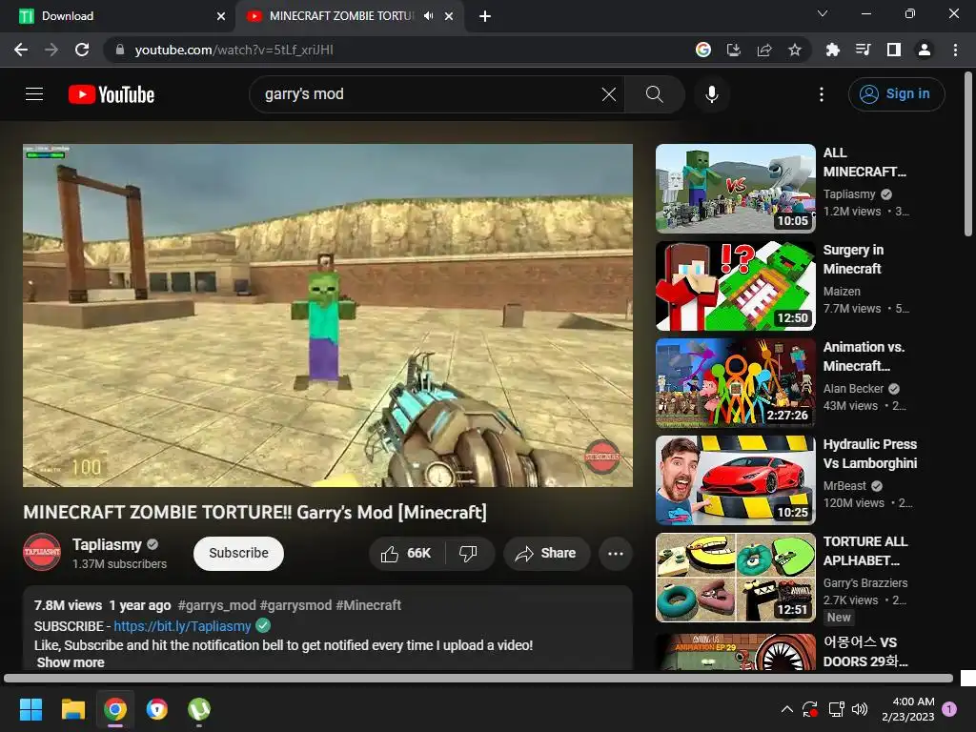The width and height of the screenshot is (976, 732).
Task: Click MrBeast channel name
Action: 844,485
